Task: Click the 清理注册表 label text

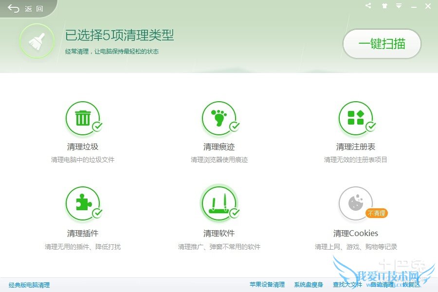Action: click(355, 146)
